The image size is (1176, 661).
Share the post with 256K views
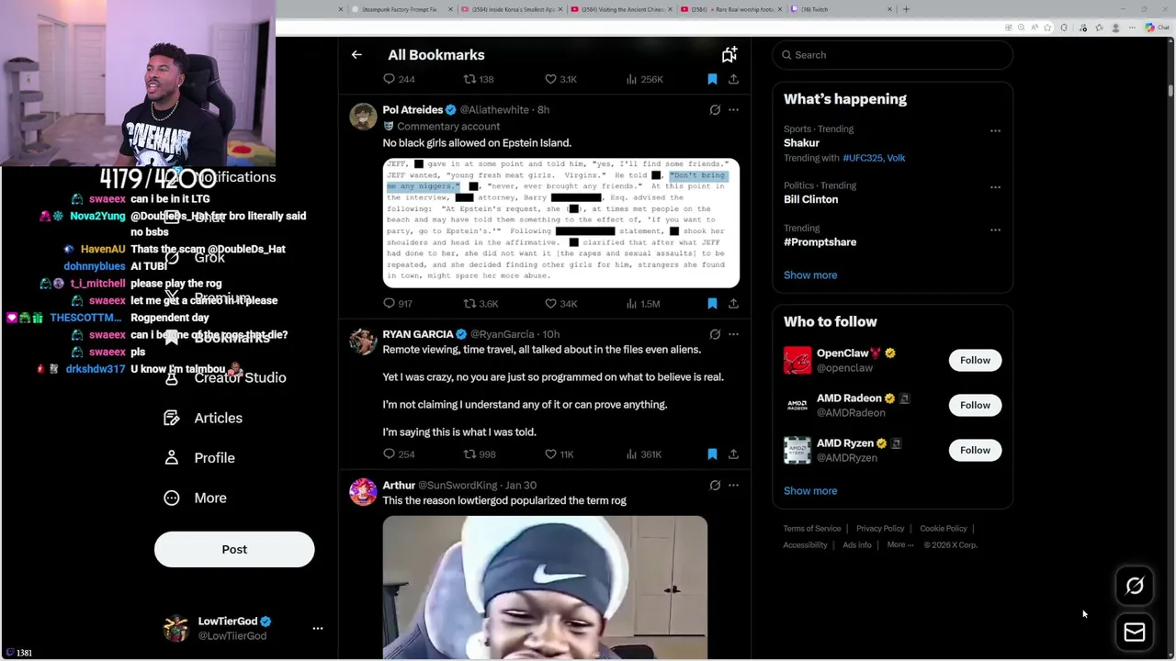[x=733, y=80]
